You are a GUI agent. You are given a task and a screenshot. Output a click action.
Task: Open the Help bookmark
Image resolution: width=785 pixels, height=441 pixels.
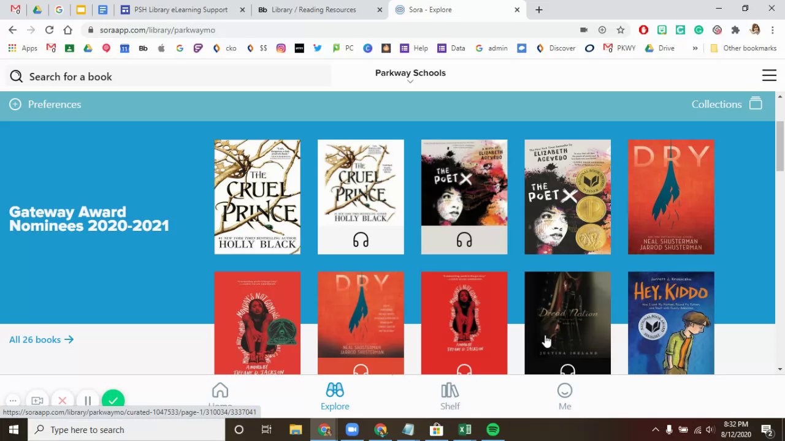414,48
